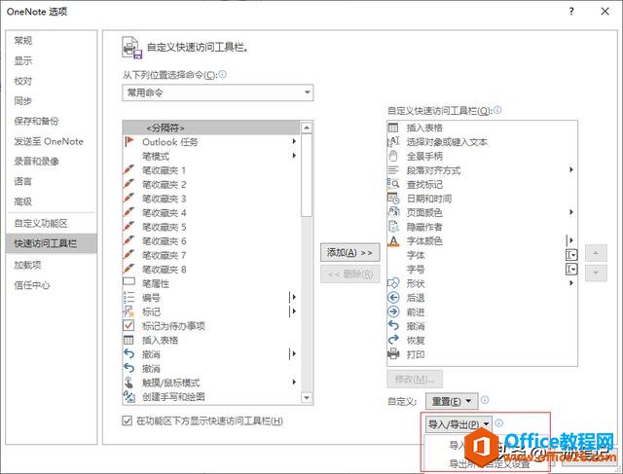
Task: Expand the 页面颜色 submenu arrow
Action: [x=571, y=212]
